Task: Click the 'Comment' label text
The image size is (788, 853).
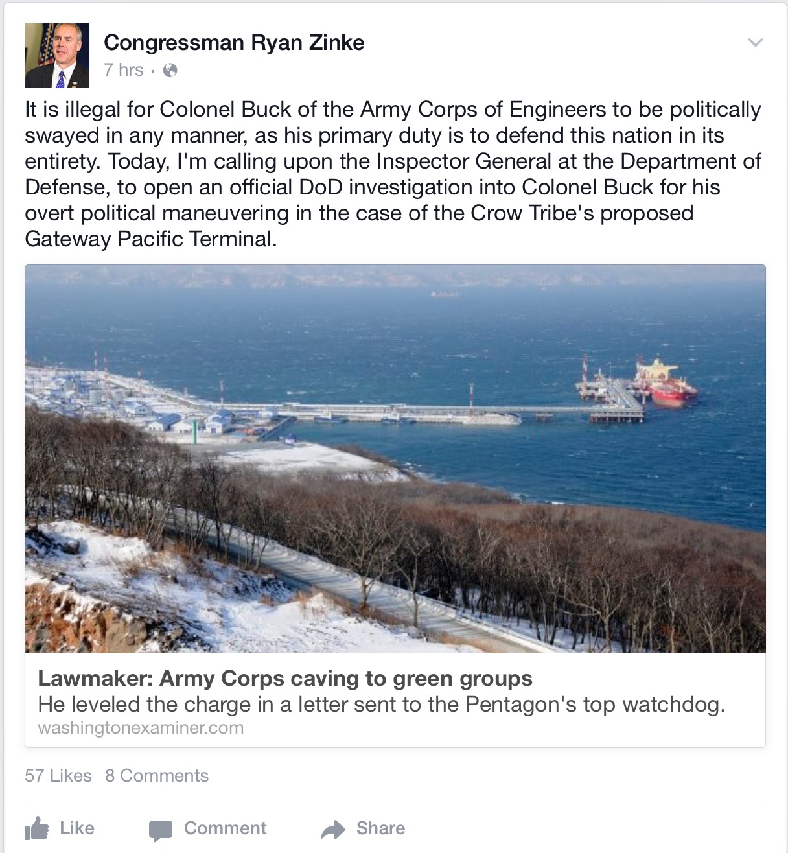Action: (x=226, y=828)
